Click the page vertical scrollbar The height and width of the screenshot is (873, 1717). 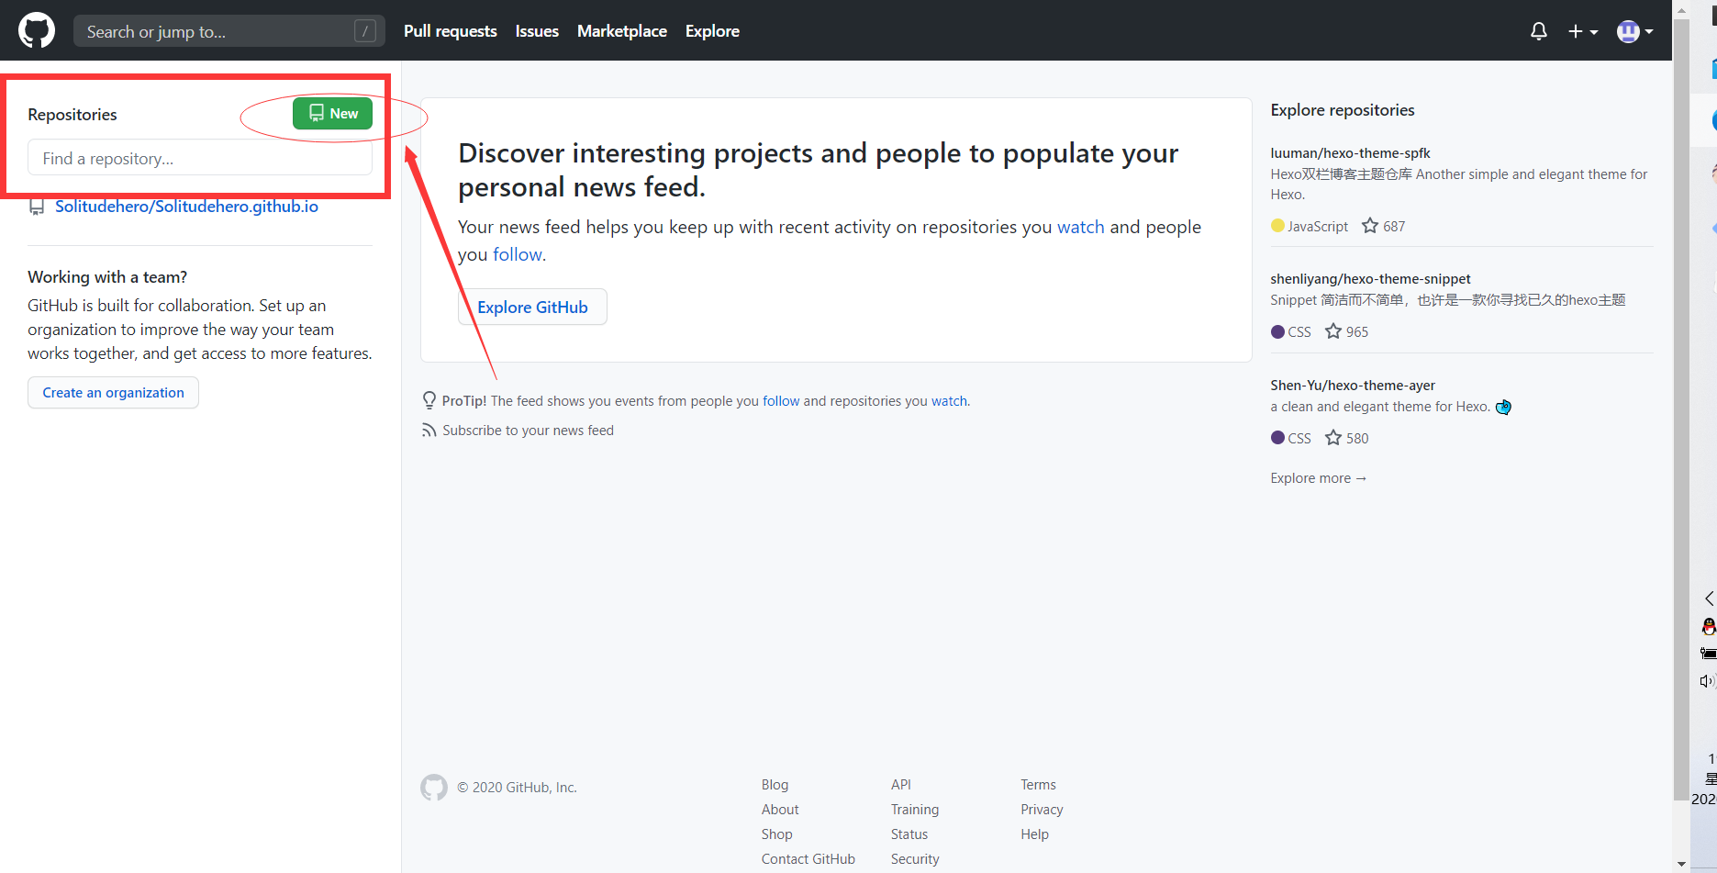1681,409
